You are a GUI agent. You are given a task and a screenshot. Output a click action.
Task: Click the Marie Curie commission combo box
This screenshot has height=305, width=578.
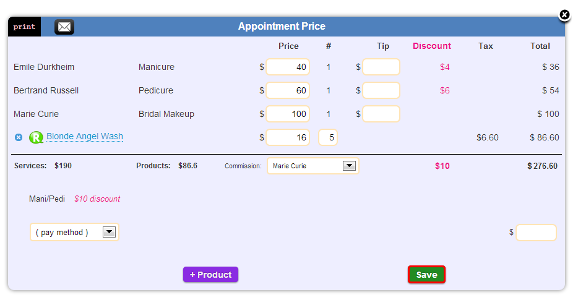[313, 166]
